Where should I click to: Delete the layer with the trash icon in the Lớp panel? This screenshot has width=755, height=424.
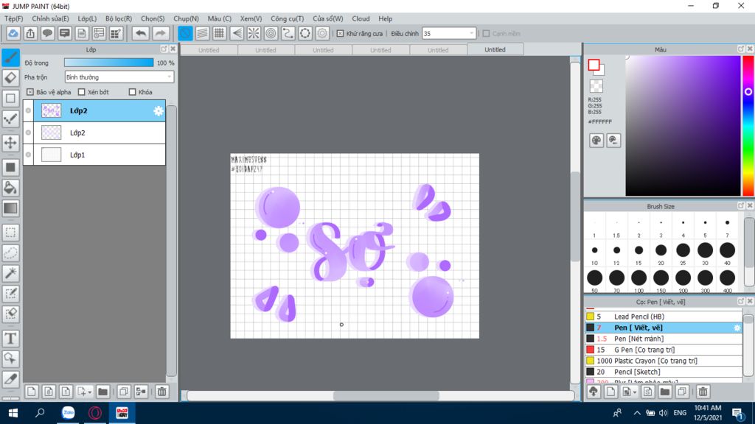tap(161, 392)
